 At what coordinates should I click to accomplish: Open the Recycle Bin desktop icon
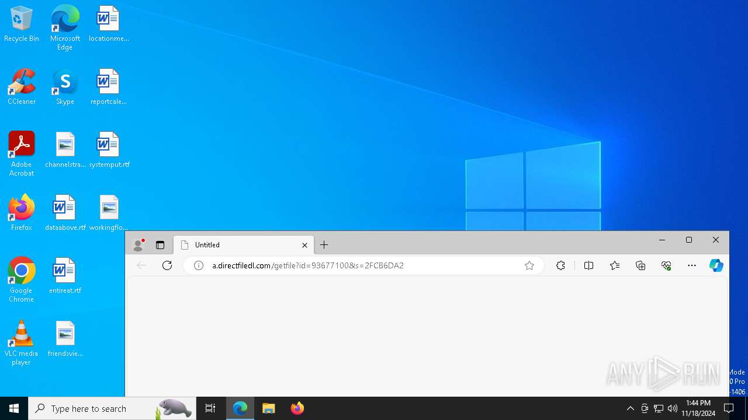click(22, 24)
